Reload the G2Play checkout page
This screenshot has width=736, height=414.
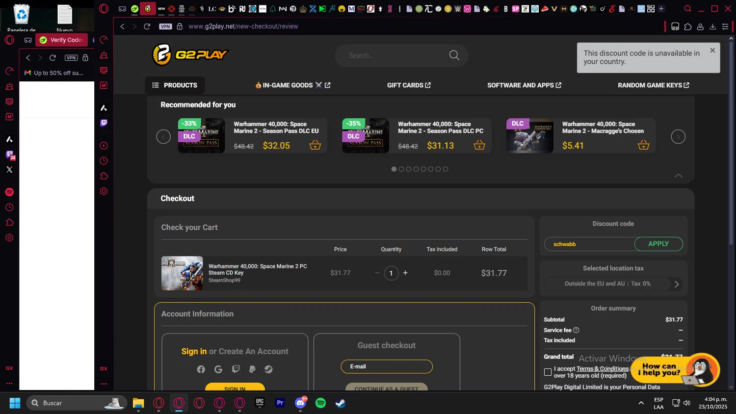click(x=147, y=26)
